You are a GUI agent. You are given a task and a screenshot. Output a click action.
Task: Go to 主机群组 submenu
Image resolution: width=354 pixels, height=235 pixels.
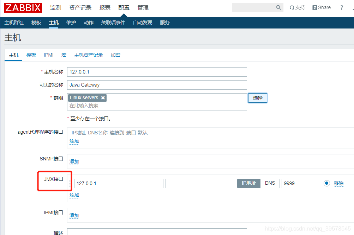[x=14, y=23]
